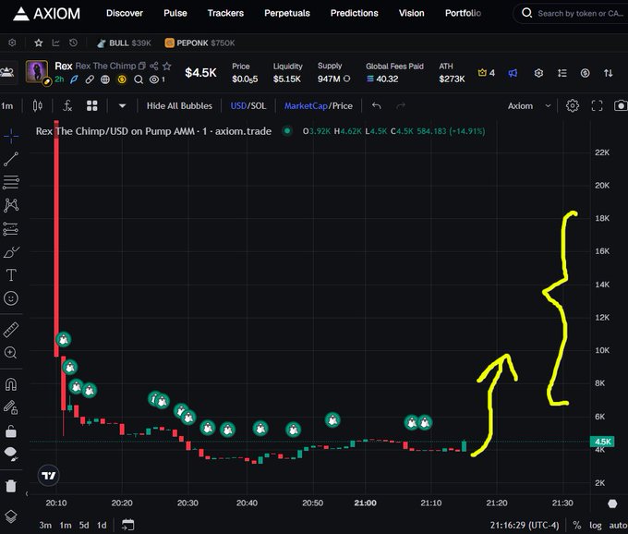Image resolution: width=628 pixels, height=534 pixels.
Task: Open the megaphone alerts icon
Action: click(513, 73)
